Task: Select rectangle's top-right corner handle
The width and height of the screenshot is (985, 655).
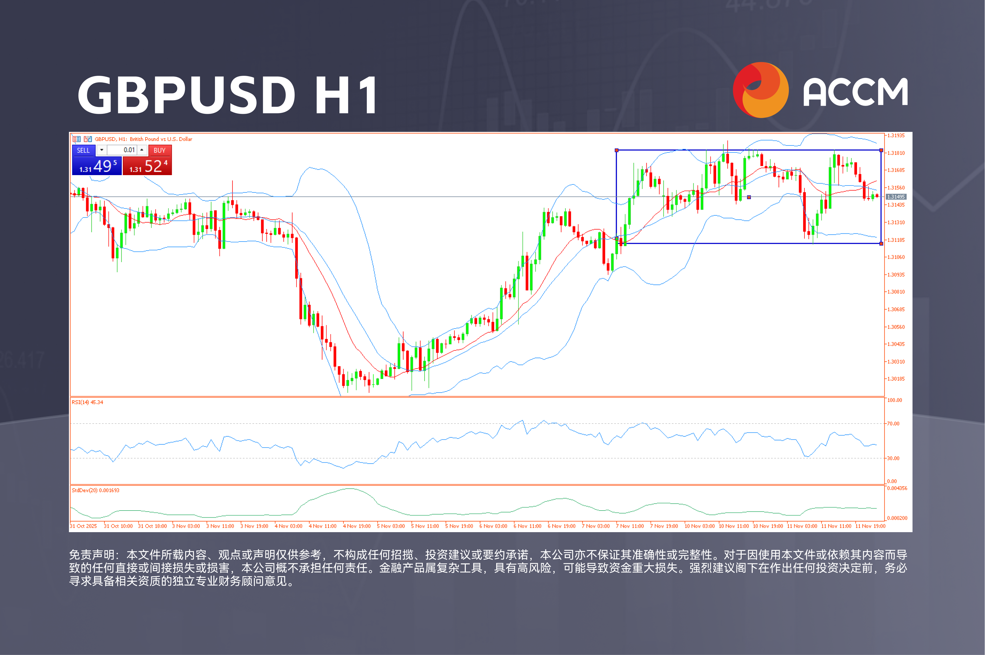Action: tap(881, 150)
